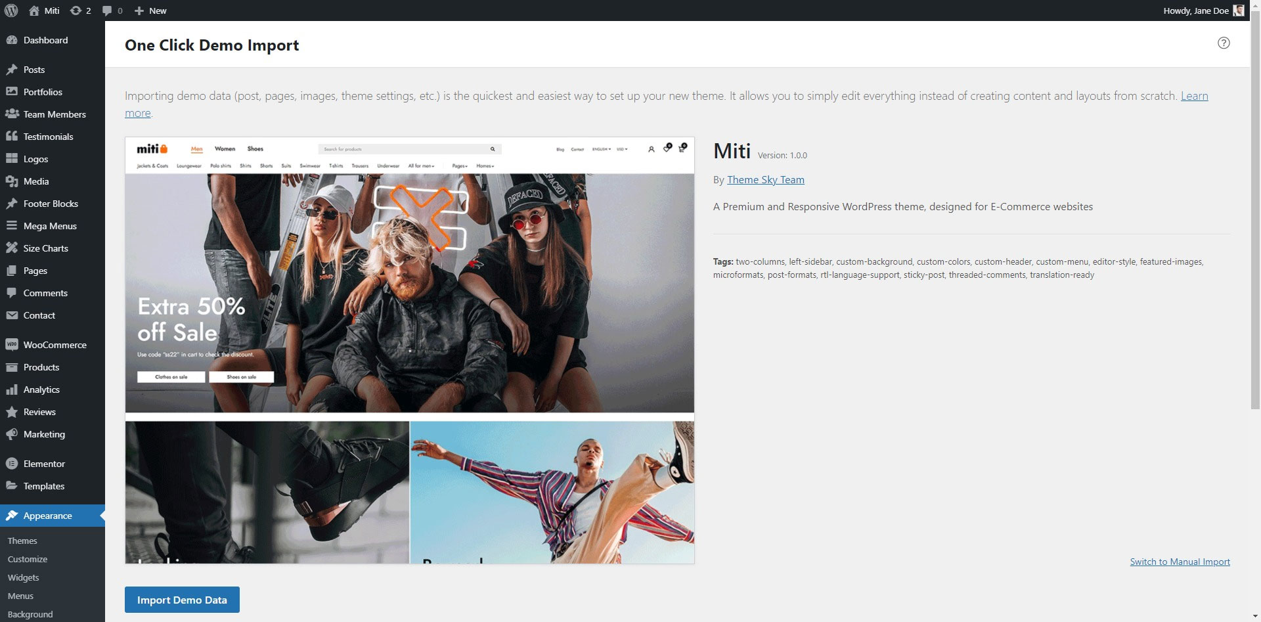The width and height of the screenshot is (1261, 622).
Task: Click the Templates folder icon
Action: click(x=11, y=486)
